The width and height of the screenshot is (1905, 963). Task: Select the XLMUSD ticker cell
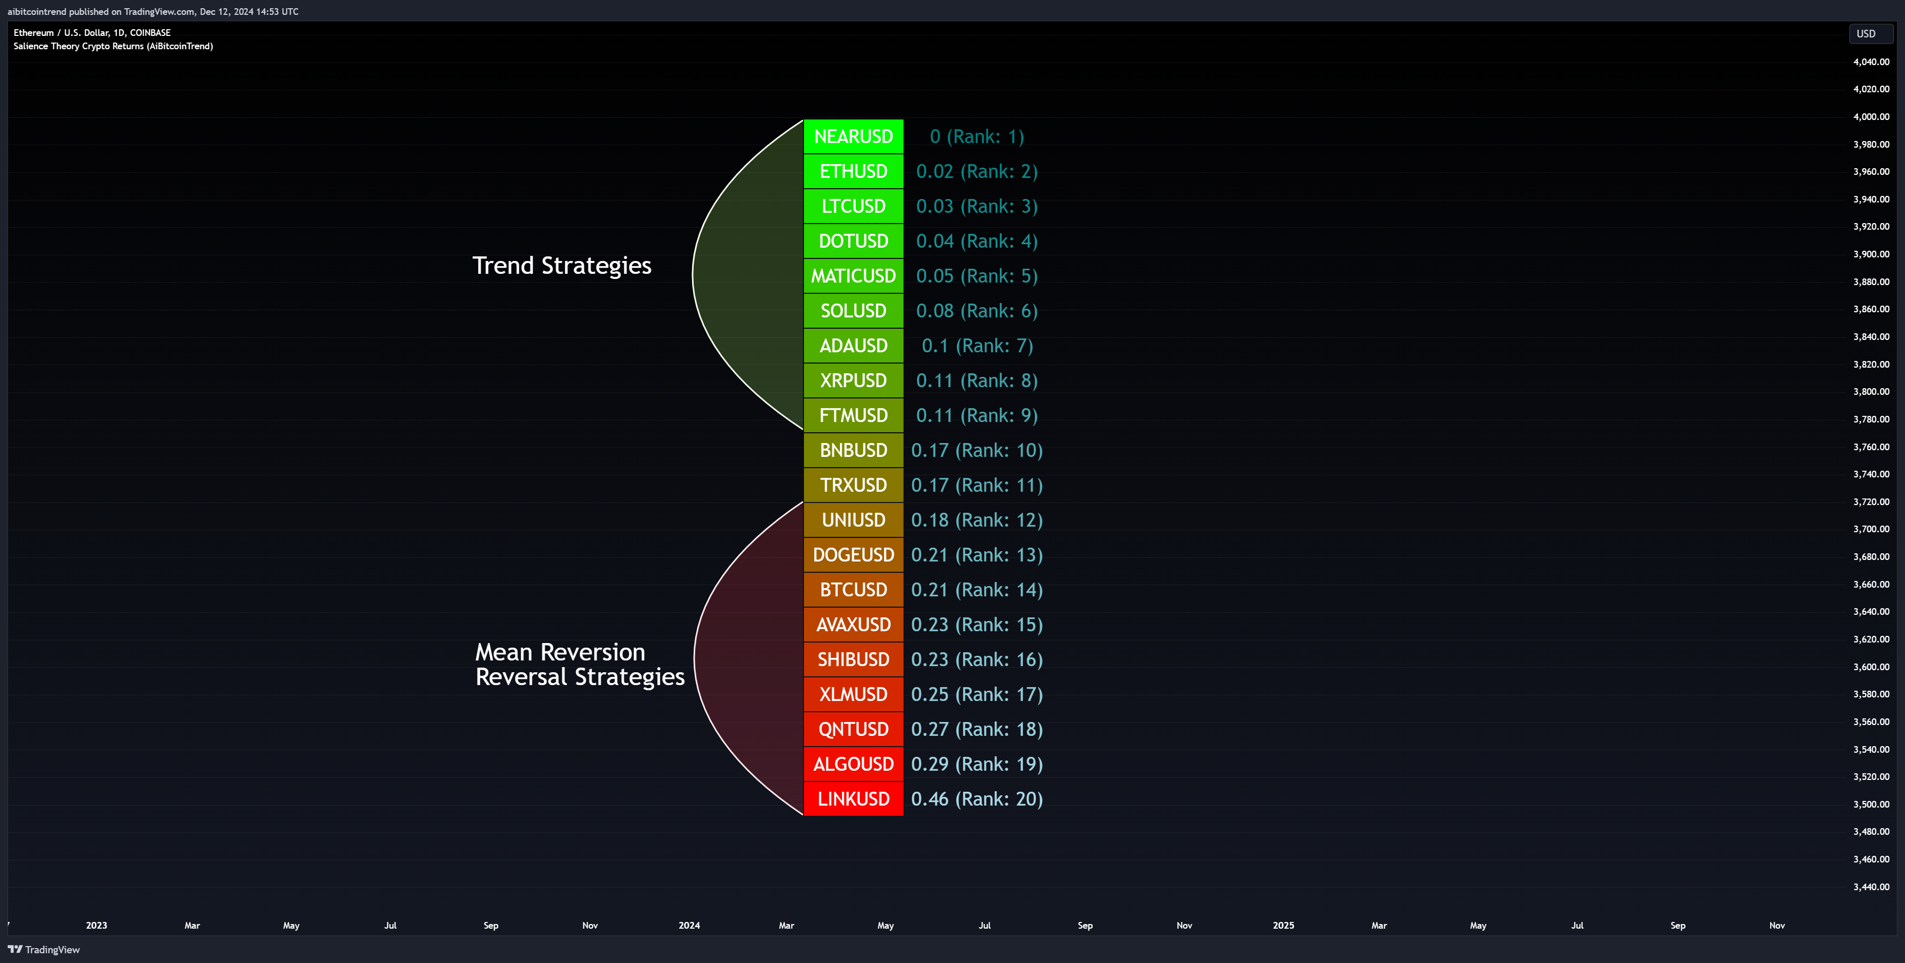(x=853, y=694)
